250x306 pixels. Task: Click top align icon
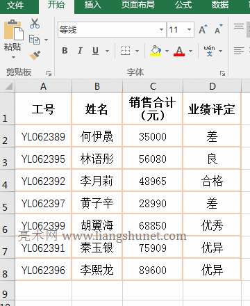tap(239, 26)
